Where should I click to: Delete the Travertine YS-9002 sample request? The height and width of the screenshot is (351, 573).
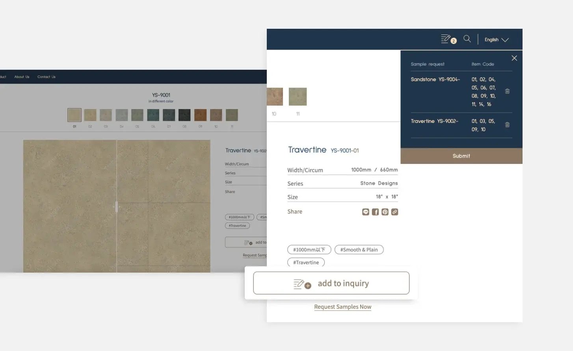click(x=507, y=125)
